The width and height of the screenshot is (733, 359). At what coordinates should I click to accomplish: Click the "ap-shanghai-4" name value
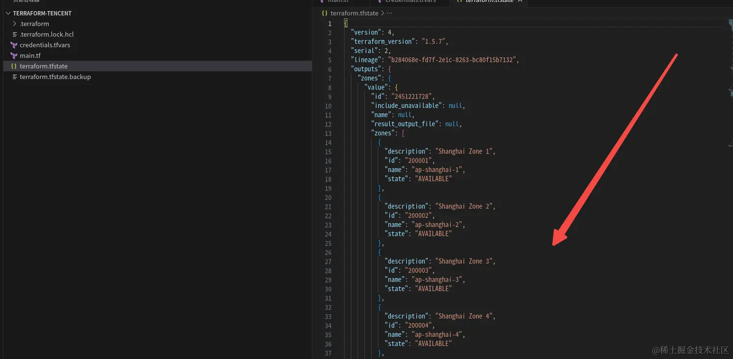tap(437, 334)
